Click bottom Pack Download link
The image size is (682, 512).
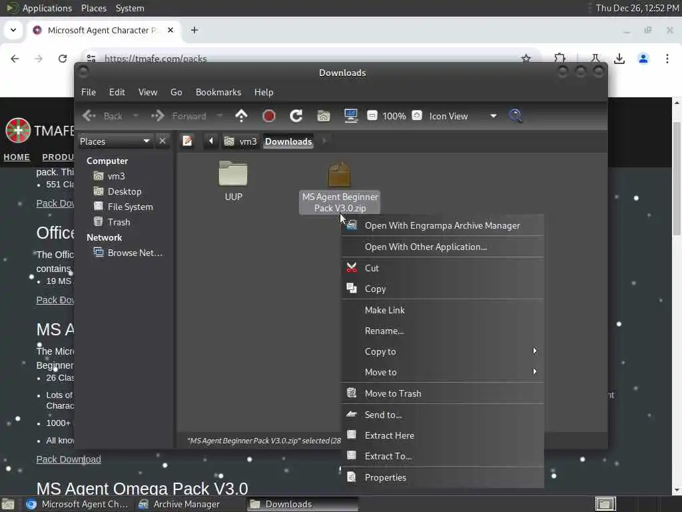69,459
